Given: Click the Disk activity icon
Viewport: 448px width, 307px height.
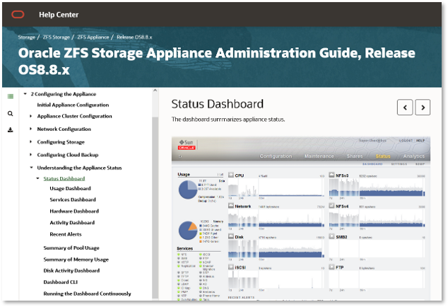Looking at the screenshot, I should point(231,236).
